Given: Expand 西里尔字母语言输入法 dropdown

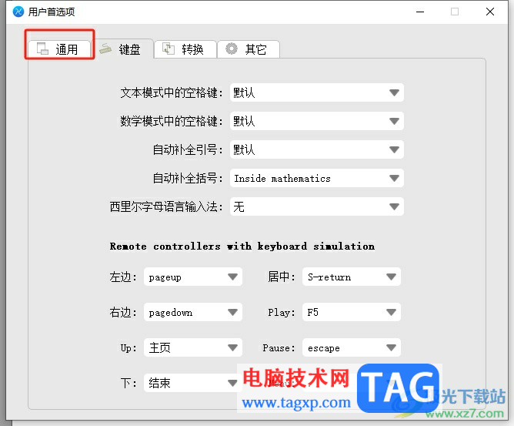Looking at the screenshot, I should (x=317, y=206).
